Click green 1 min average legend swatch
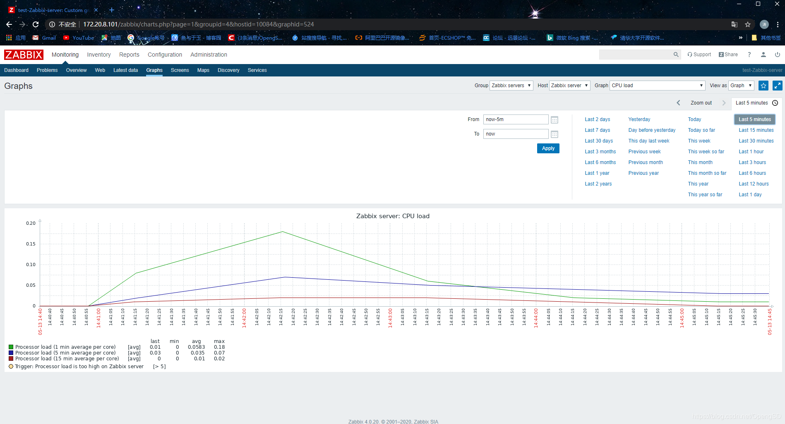The image size is (785, 424). (x=11, y=347)
